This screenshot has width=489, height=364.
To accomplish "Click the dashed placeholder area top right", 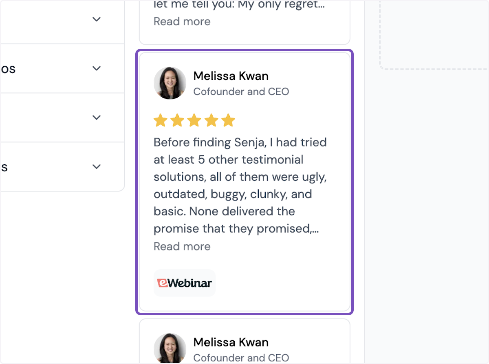I will point(434,35).
